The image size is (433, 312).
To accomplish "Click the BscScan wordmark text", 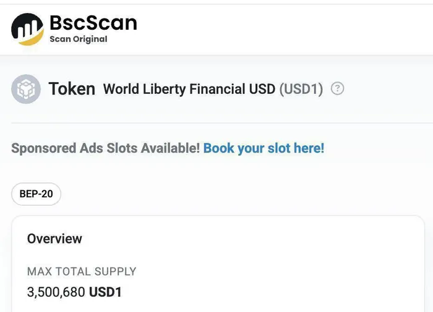I will [93, 23].
